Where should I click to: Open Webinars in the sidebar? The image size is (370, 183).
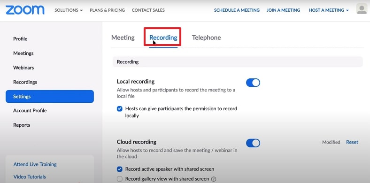(x=23, y=68)
